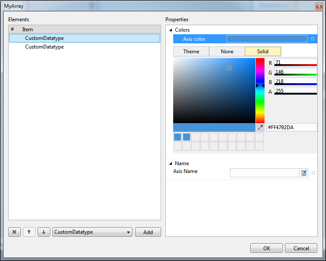Image resolution: width=326 pixels, height=261 pixels.
Task: Delete the selected element with the X button
Action: 14,232
